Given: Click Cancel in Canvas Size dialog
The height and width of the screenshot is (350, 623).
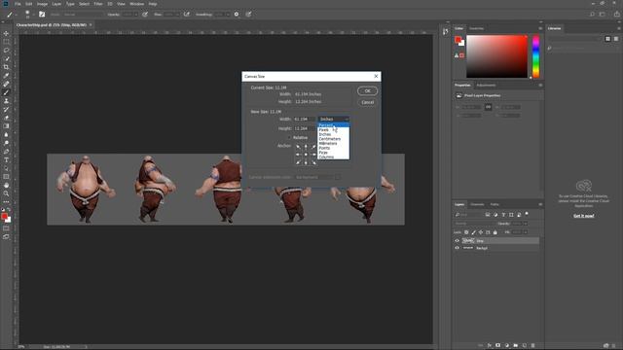Looking at the screenshot, I should [368, 102].
